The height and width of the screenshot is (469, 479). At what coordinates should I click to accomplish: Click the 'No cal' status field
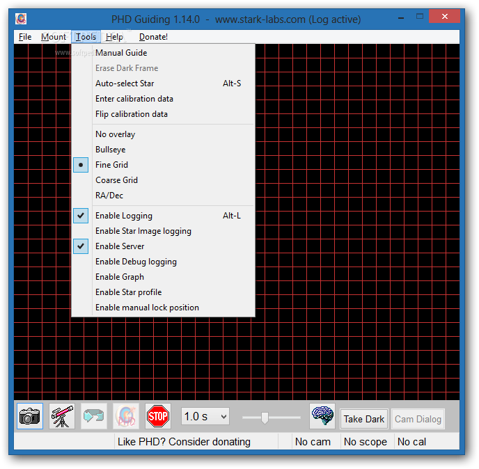[426, 442]
